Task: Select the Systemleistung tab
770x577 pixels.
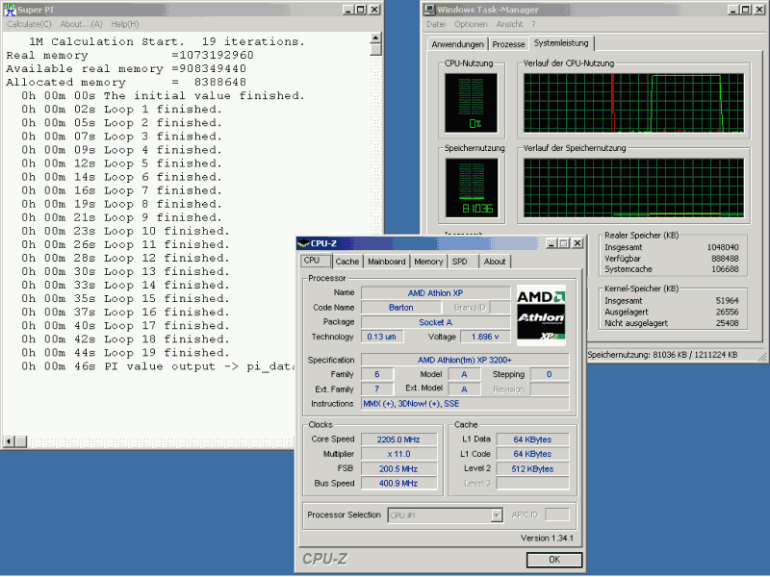Action: point(561,43)
